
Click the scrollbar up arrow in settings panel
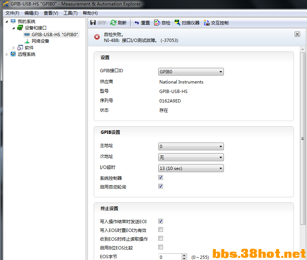click(303, 49)
